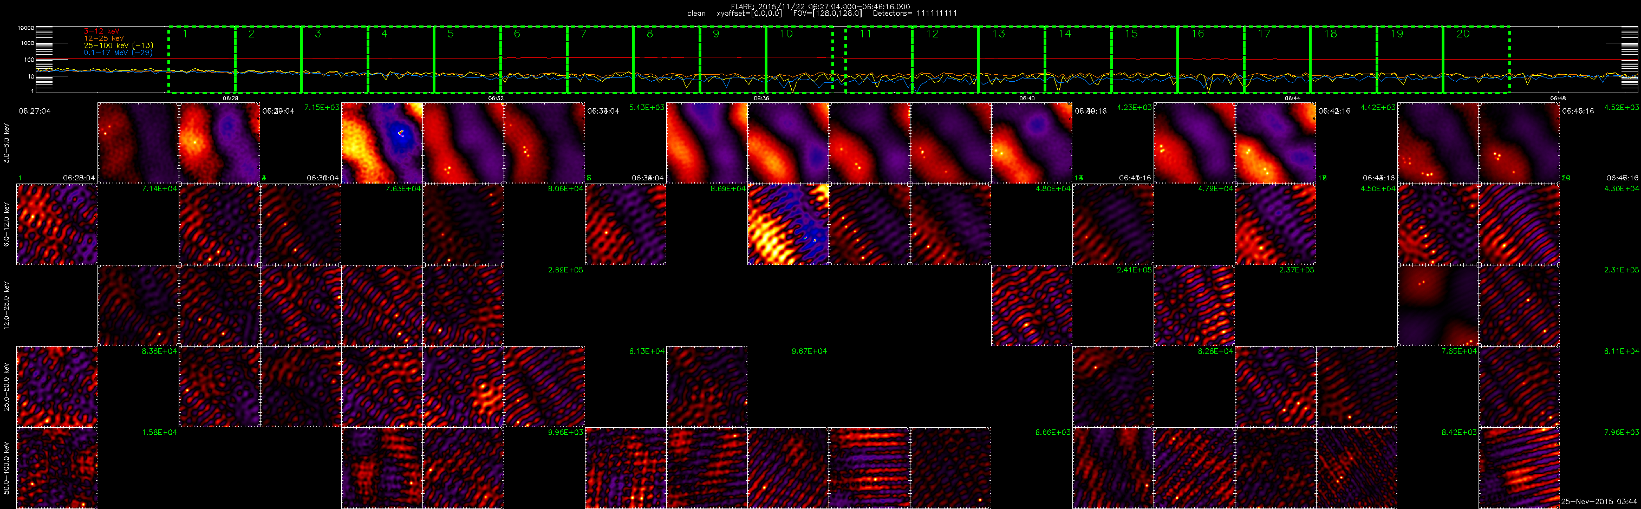
Task: Select time interval 14 on the light curve
Action: [1078, 60]
